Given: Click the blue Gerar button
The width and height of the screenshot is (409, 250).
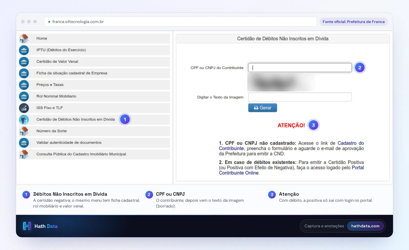Looking at the screenshot, I should click(x=263, y=108).
